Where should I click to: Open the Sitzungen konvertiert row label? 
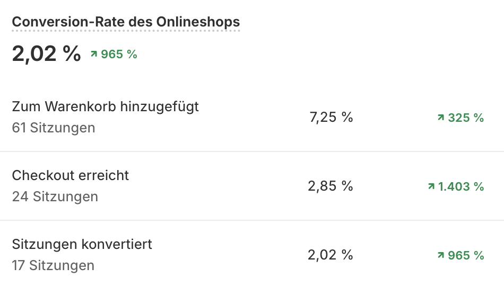click(x=82, y=244)
